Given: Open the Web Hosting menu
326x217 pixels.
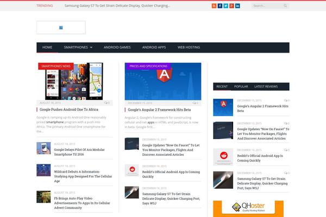Looking at the screenshot, I should [189, 47].
